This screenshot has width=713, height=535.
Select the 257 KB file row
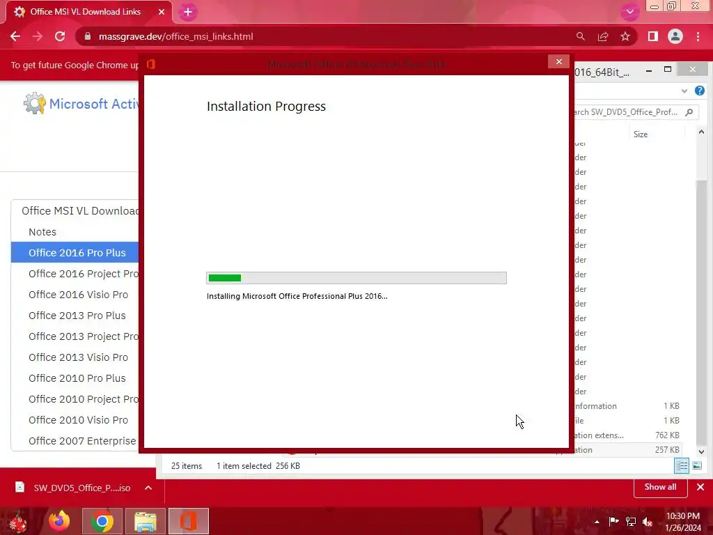coord(627,450)
